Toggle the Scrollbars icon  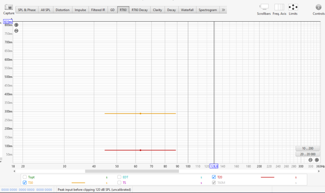(264, 7)
